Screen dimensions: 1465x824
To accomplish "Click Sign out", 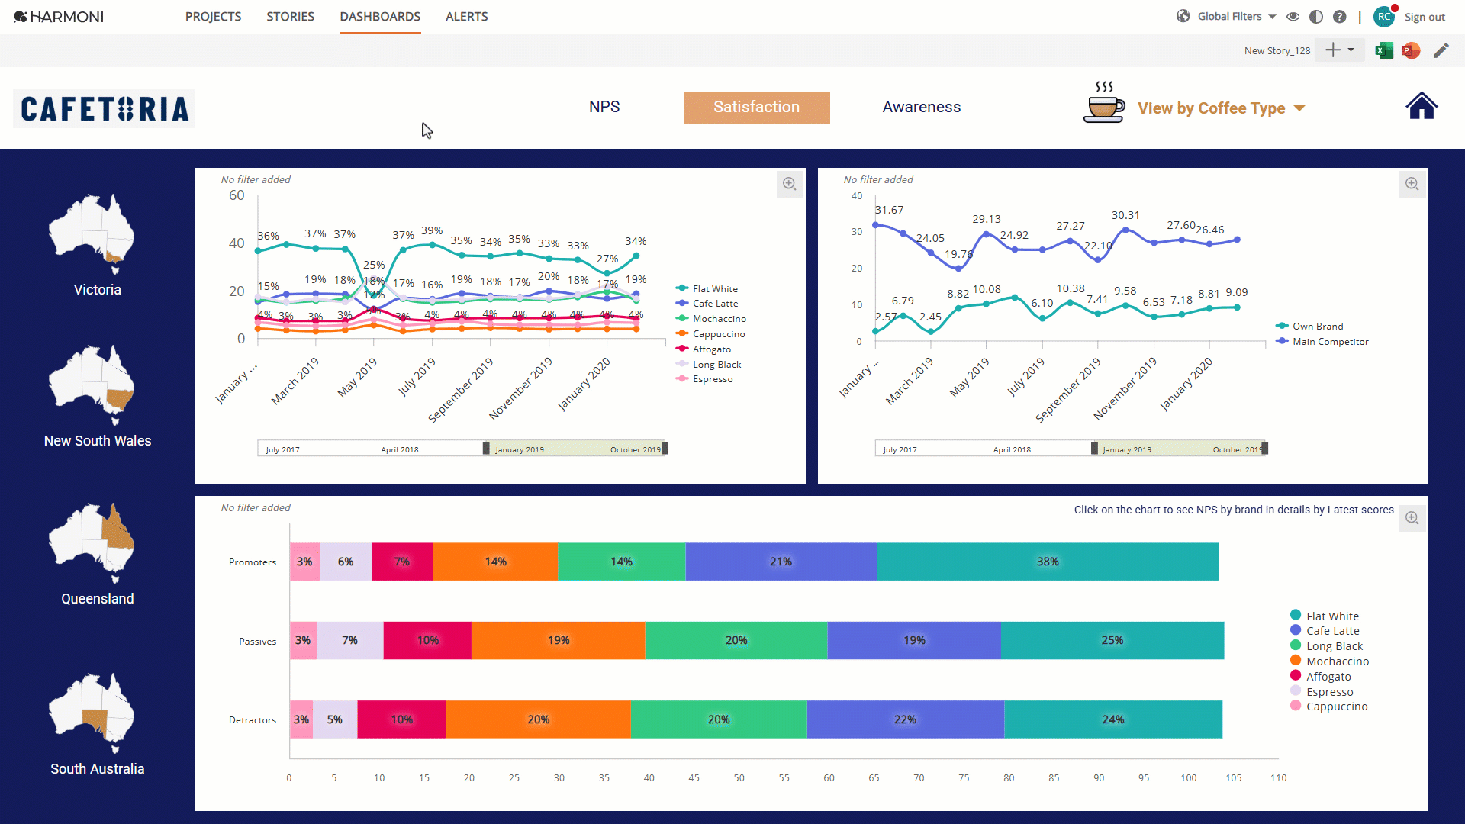I will (1425, 17).
